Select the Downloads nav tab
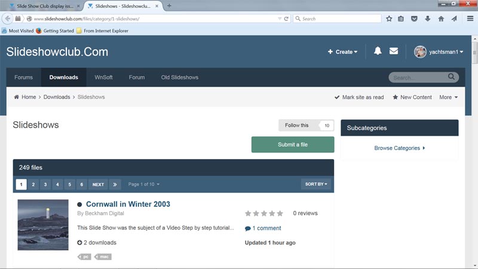478x269 pixels. [64, 78]
